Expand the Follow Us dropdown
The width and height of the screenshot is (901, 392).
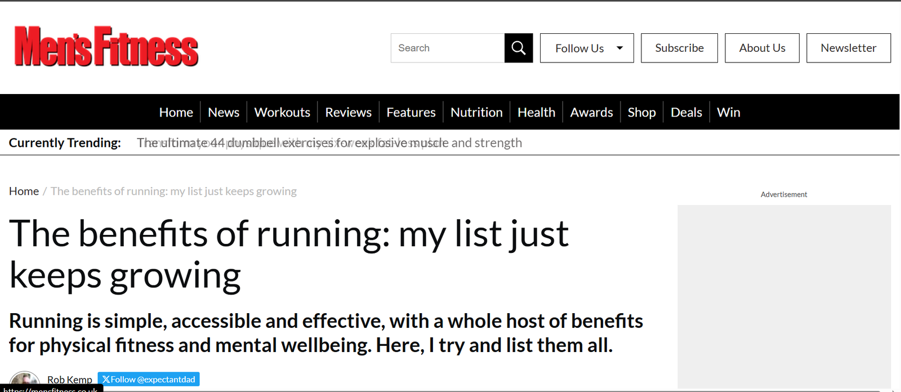[586, 48]
